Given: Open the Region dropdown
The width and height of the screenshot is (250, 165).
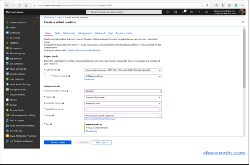Looking at the screenshot, I should (x=123, y=97).
